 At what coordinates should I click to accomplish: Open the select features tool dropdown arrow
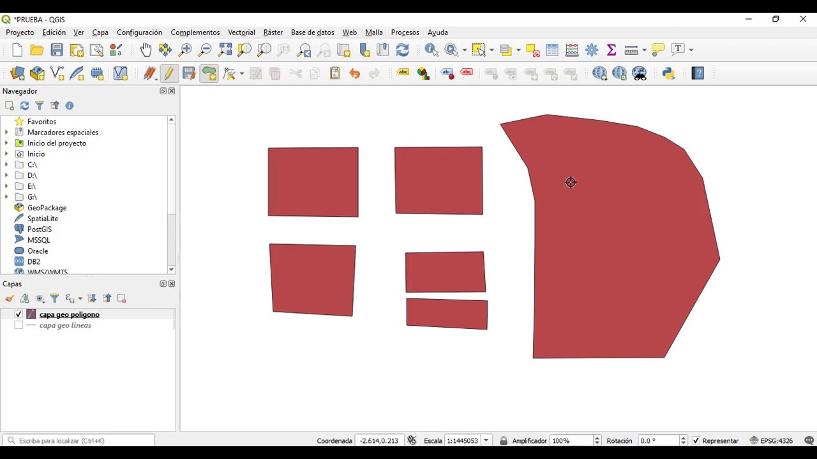pos(491,50)
